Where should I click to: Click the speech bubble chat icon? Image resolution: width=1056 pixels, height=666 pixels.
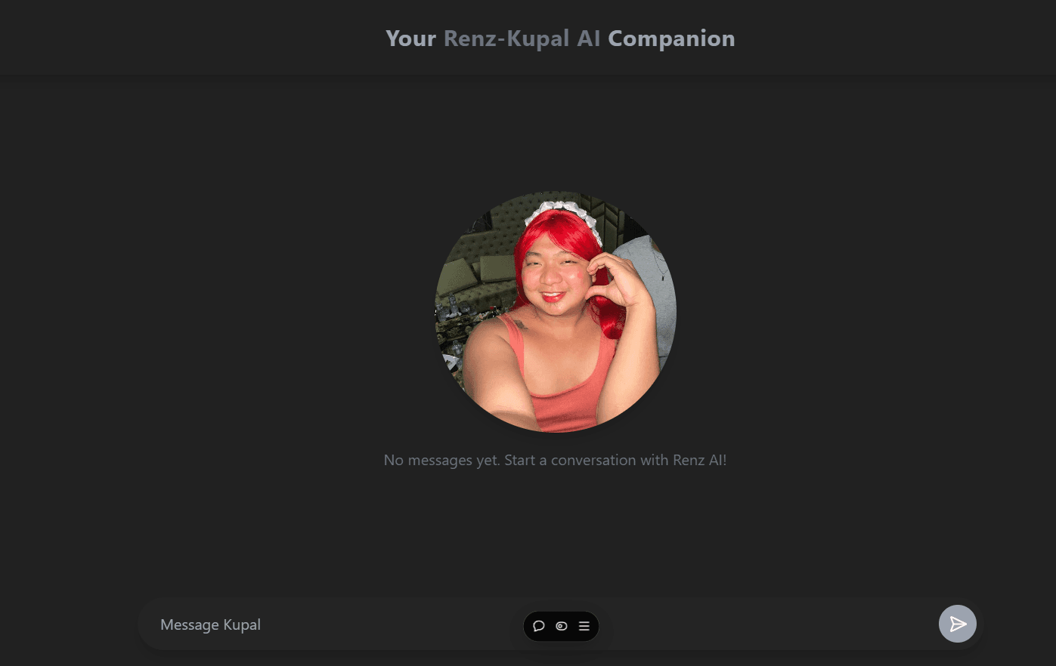(539, 626)
